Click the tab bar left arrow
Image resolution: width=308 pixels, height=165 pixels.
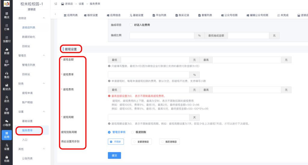click(55, 14)
